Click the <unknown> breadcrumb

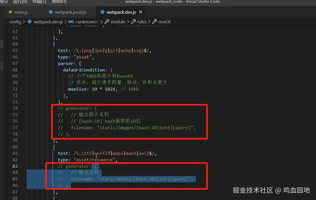pos(87,22)
